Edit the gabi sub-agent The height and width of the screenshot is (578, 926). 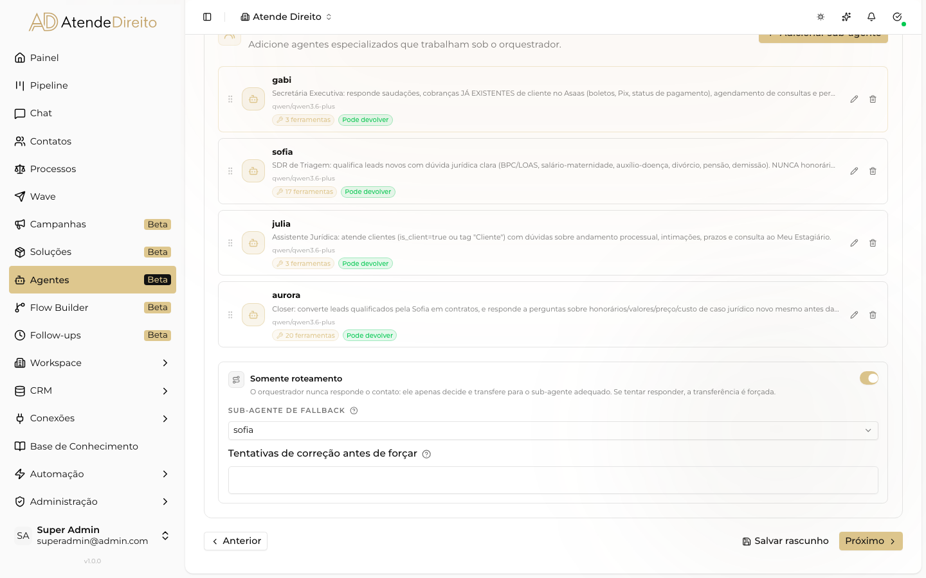tap(854, 100)
